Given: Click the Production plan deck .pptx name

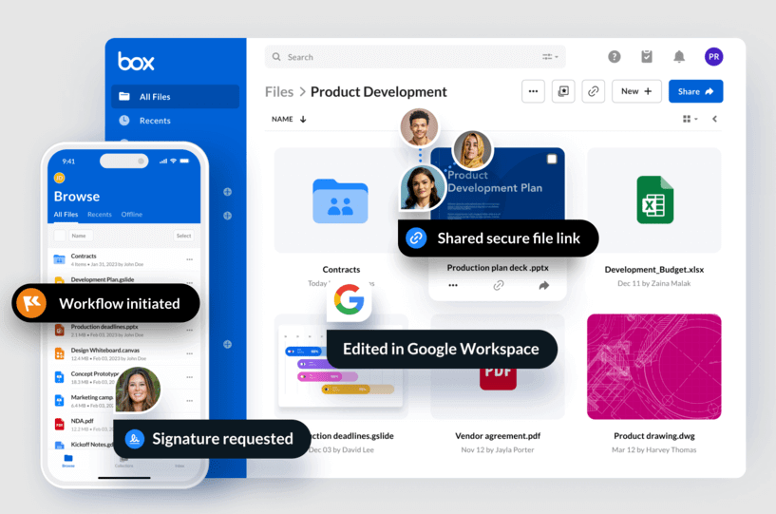Looking at the screenshot, I should pos(498,267).
